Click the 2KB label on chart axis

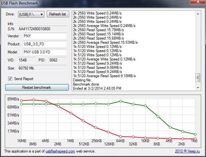pos(182,144)
